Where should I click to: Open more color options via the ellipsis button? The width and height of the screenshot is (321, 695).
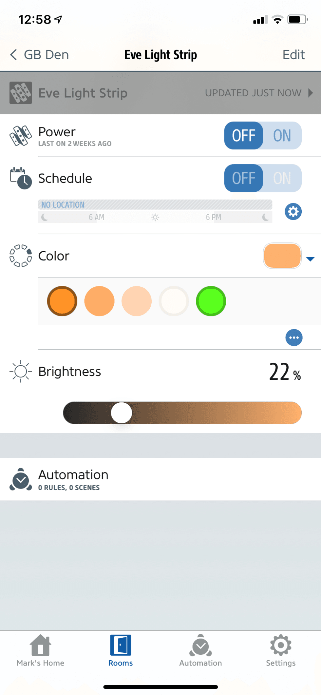coord(294,338)
